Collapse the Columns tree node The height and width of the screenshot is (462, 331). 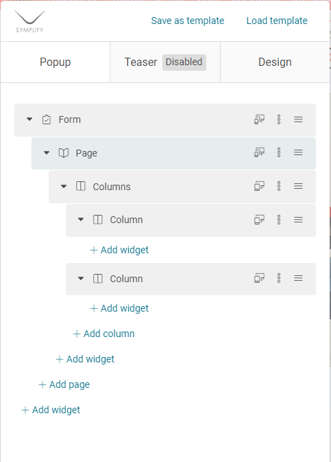pos(64,186)
